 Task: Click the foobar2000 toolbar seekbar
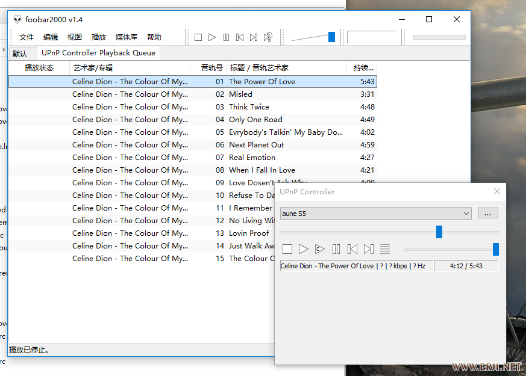tap(439, 37)
